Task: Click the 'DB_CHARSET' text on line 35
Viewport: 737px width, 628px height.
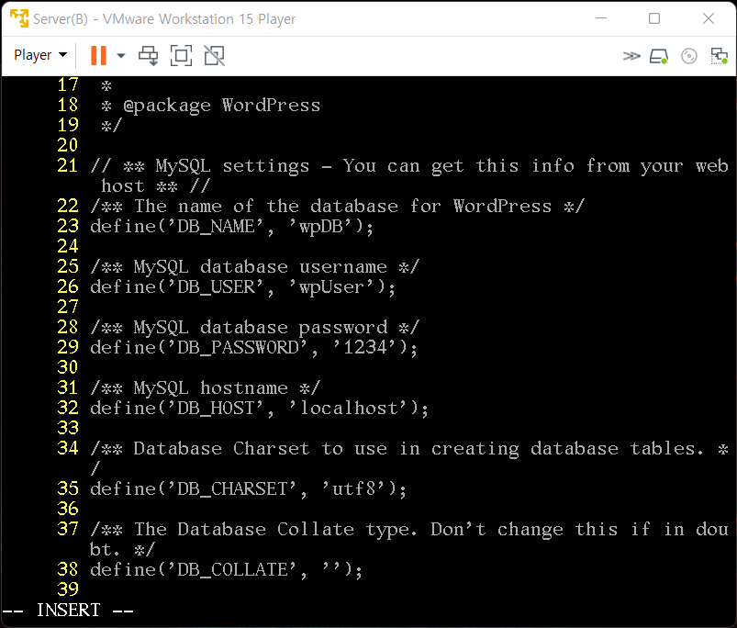Action: tap(232, 489)
